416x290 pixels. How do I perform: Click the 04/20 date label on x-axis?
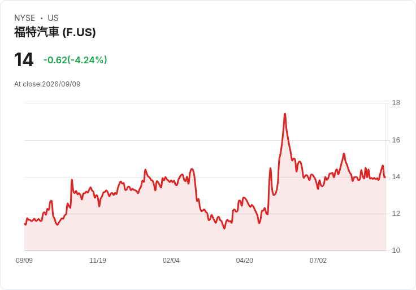pyautogui.click(x=245, y=261)
